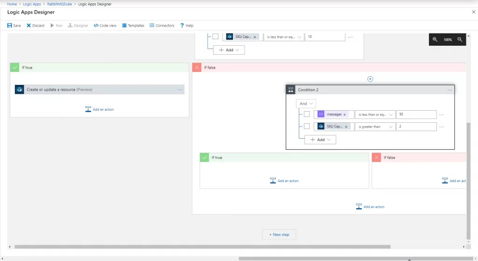Click the red x icon of upper If false
478x261 pixels.
pos(197,67)
